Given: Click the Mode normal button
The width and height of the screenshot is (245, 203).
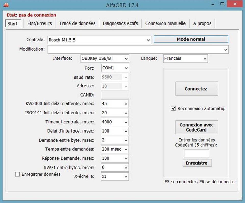Looking at the screenshot, I should [x=191, y=39].
